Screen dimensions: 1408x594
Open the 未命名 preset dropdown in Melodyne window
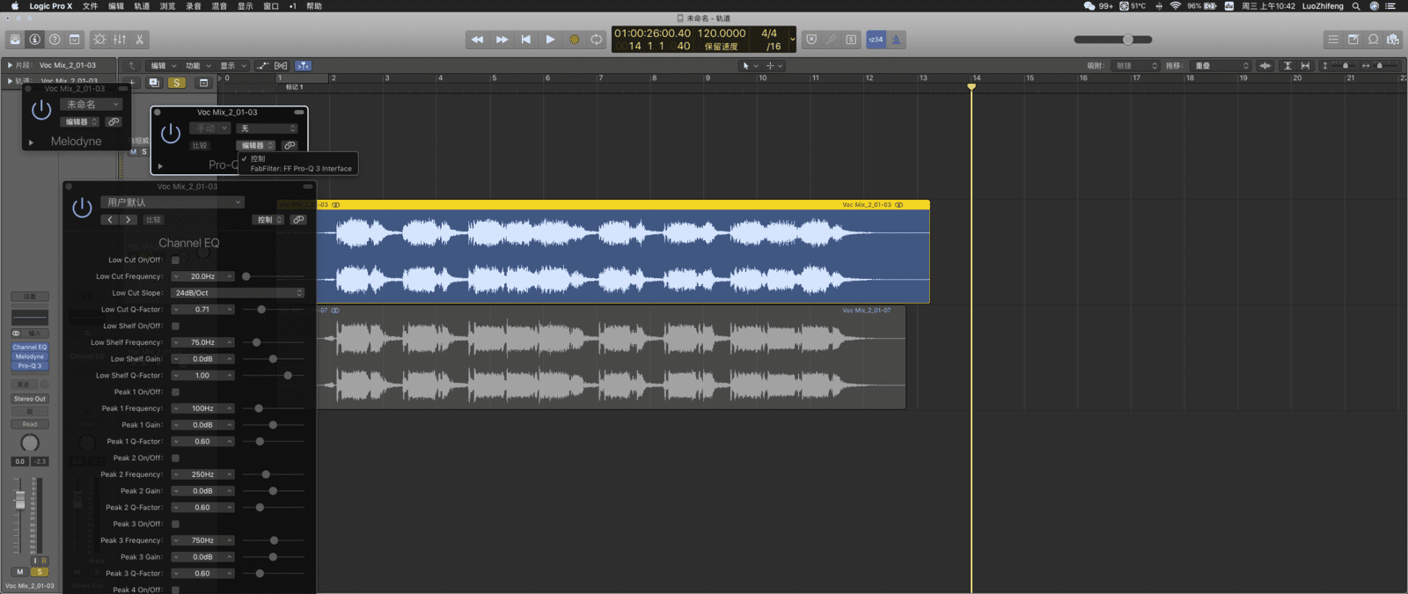92,105
